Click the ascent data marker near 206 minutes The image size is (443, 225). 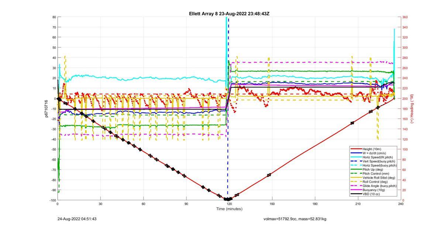coord(352,123)
